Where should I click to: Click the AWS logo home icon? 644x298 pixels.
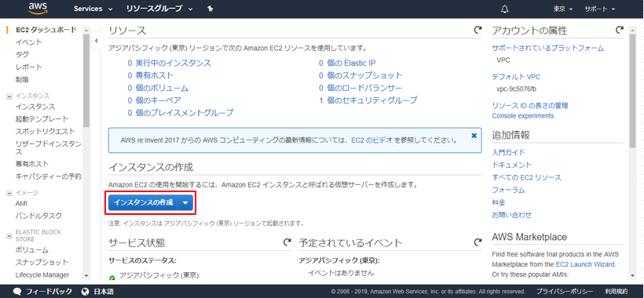point(38,9)
